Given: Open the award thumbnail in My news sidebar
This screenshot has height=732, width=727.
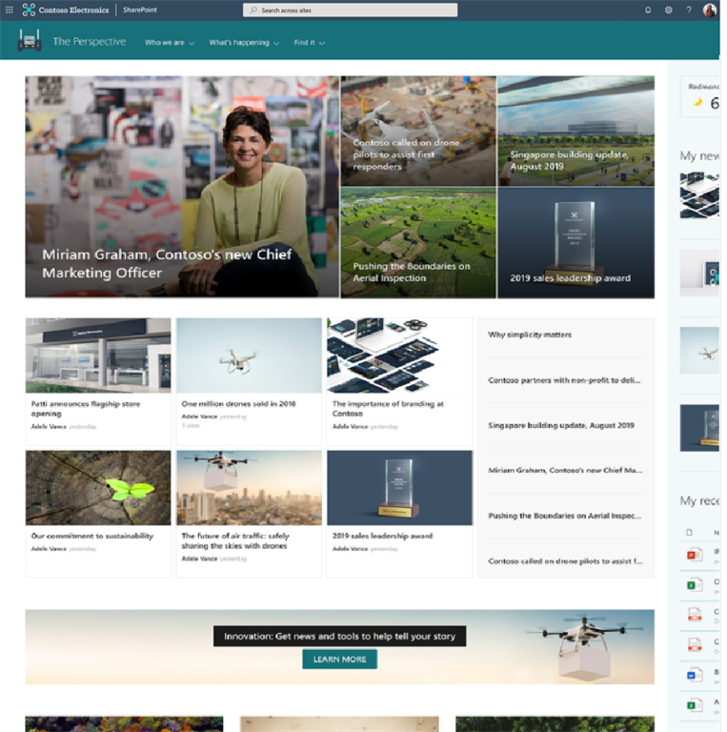Looking at the screenshot, I should pyautogui.click(x=699, y=428).
